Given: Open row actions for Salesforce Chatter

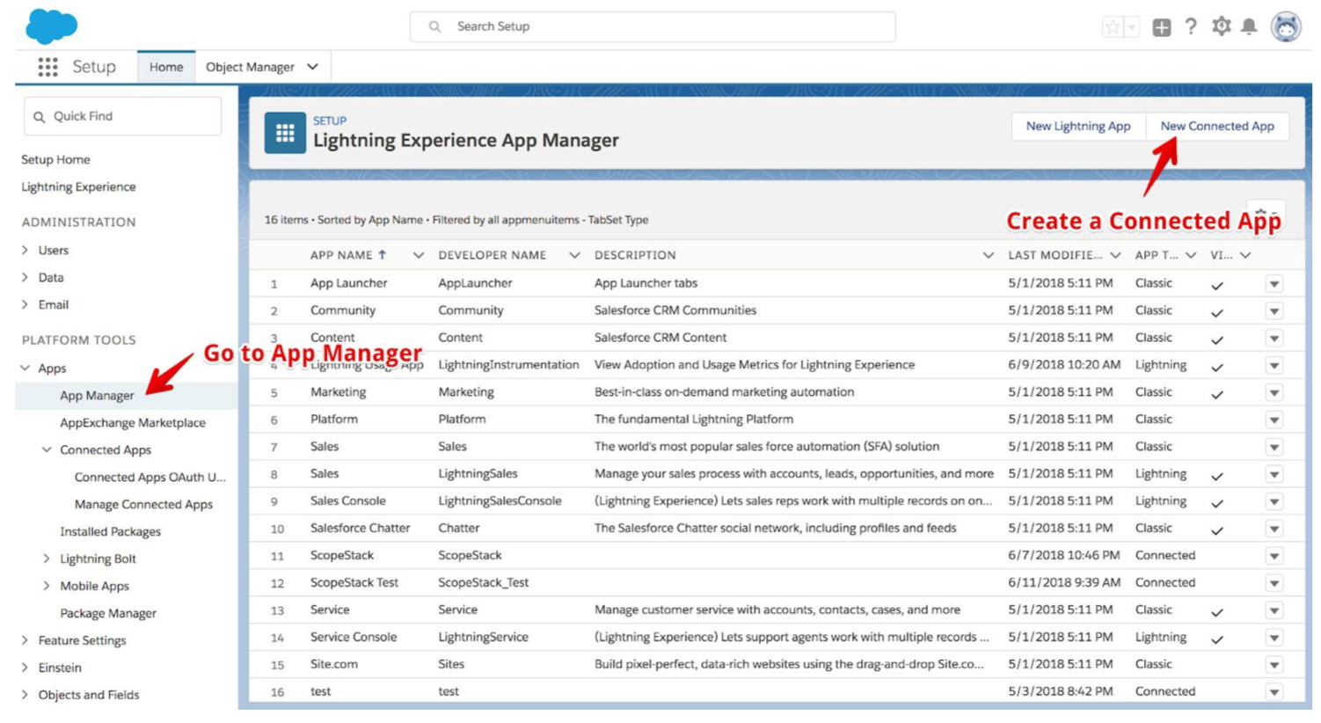Looking at the screenshot, I should click(1274, 529).
